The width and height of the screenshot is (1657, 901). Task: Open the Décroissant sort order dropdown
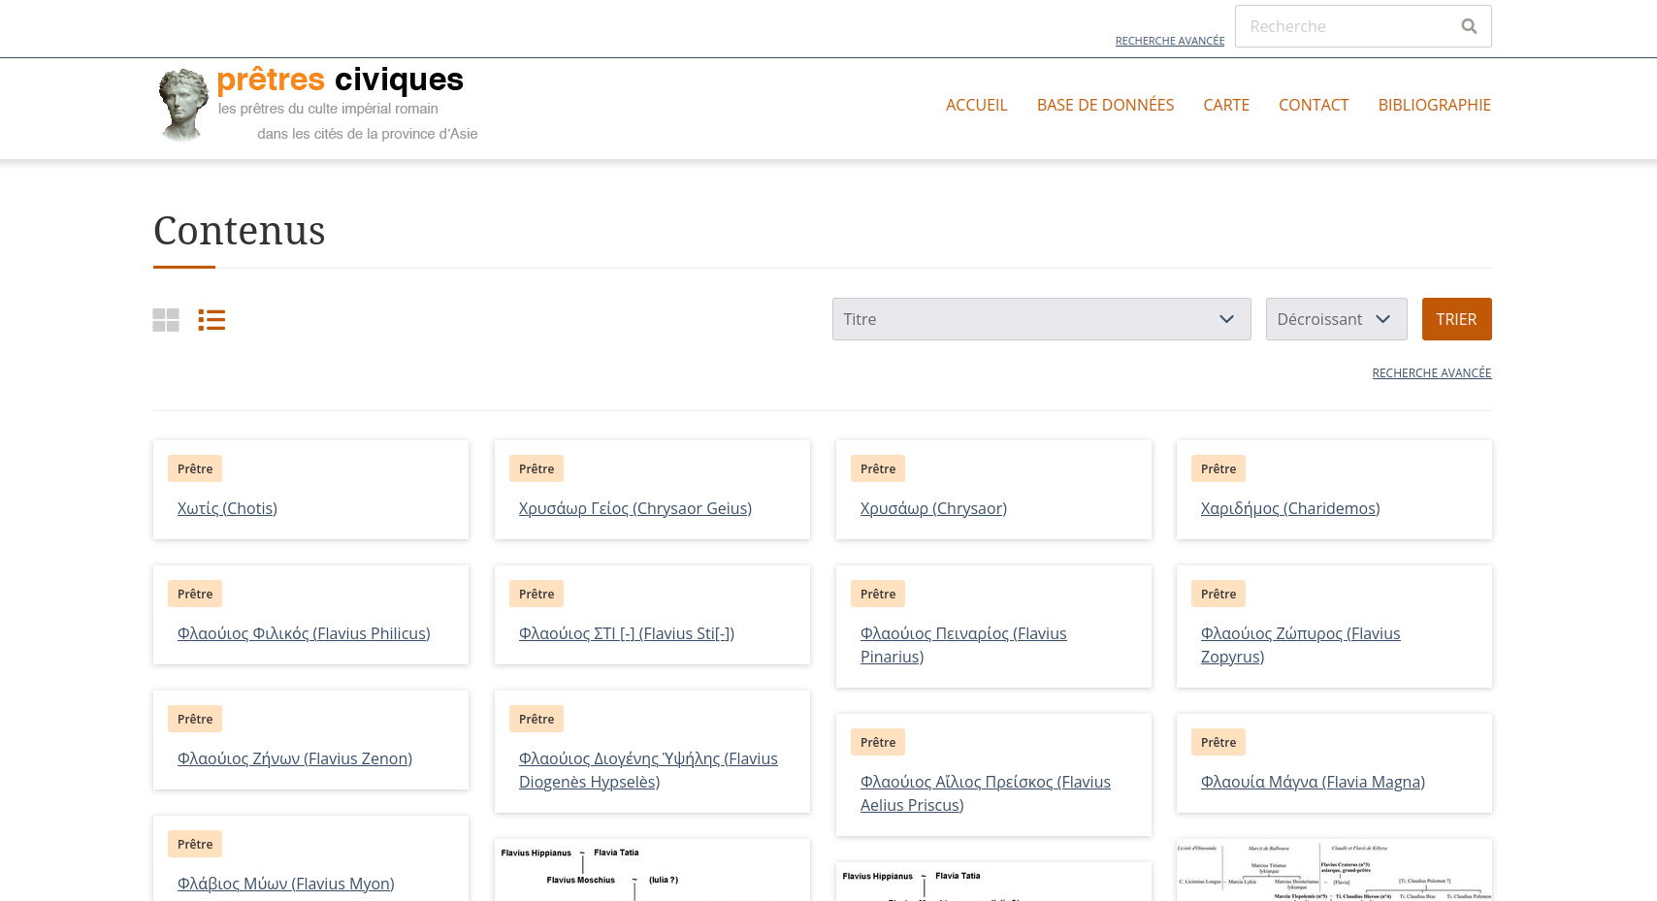click(1335, 319)
